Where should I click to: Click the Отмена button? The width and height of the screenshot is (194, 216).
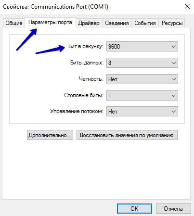pos(173,209)
